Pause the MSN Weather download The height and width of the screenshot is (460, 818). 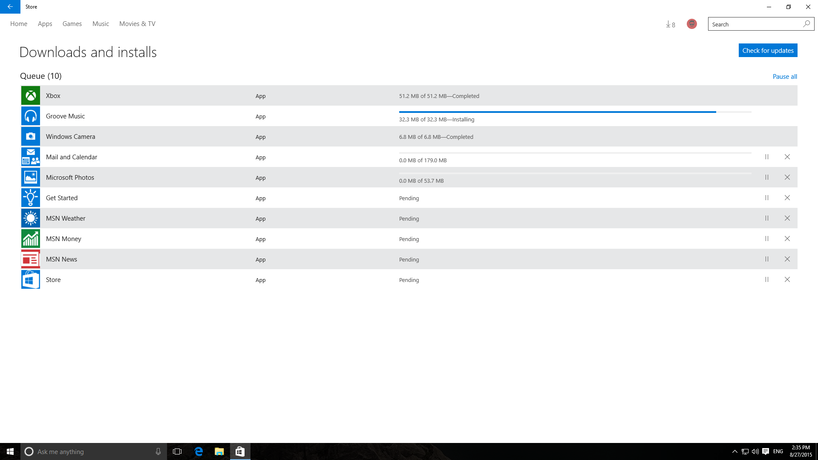767,218
